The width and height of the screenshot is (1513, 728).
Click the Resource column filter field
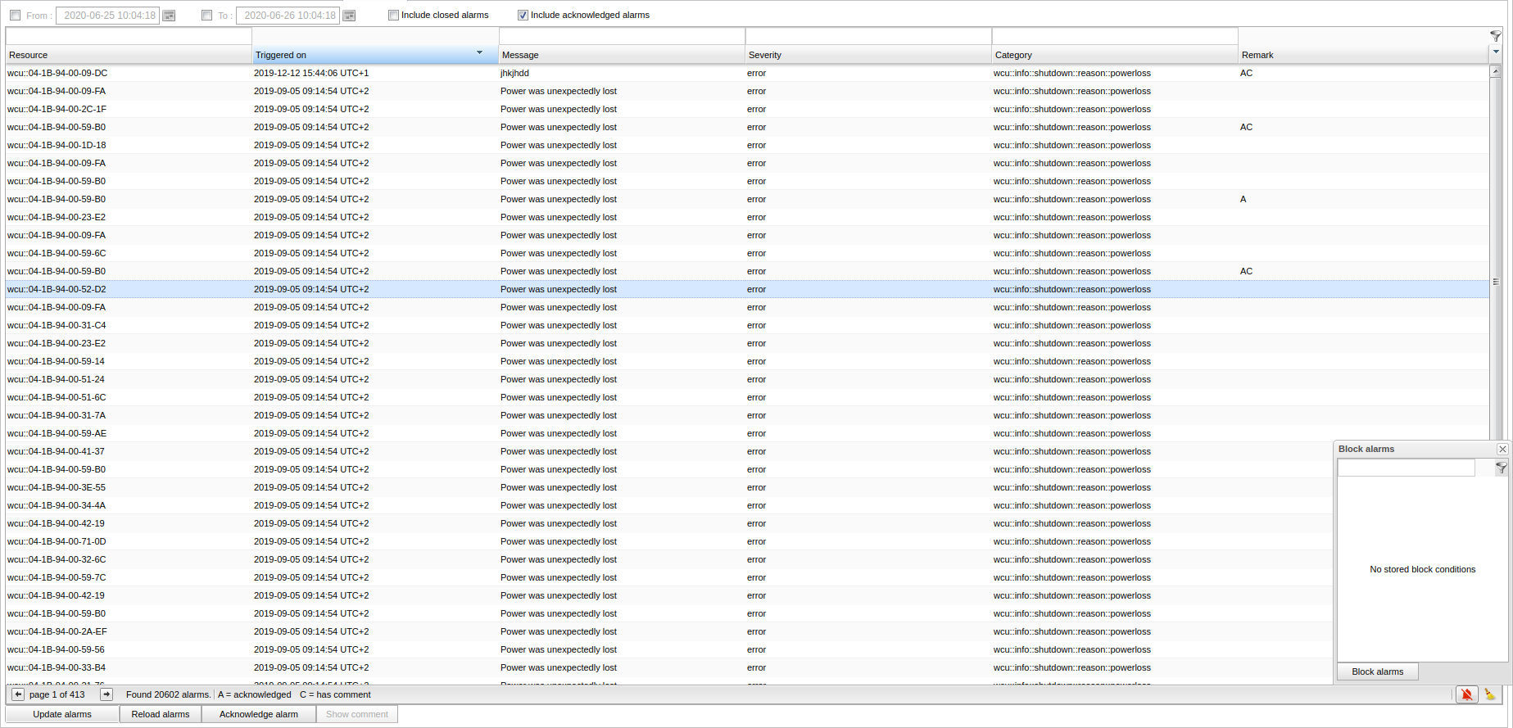(x=129, y=37)
